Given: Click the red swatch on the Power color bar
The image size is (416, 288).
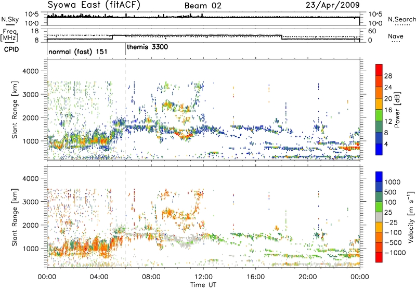Looking at the screenshot, I should click(x=379, y=70).
